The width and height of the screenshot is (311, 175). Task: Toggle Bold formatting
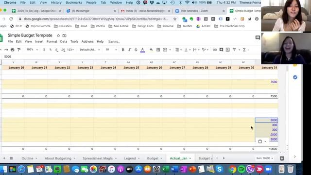click(123, 50)
